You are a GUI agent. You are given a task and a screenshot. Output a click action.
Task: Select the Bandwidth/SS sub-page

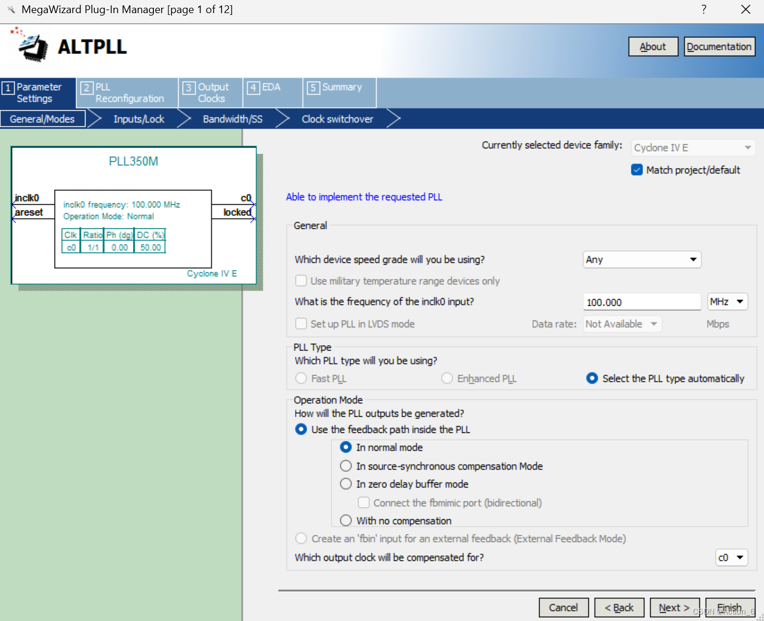pyautogui.click(x=233, y=119)
